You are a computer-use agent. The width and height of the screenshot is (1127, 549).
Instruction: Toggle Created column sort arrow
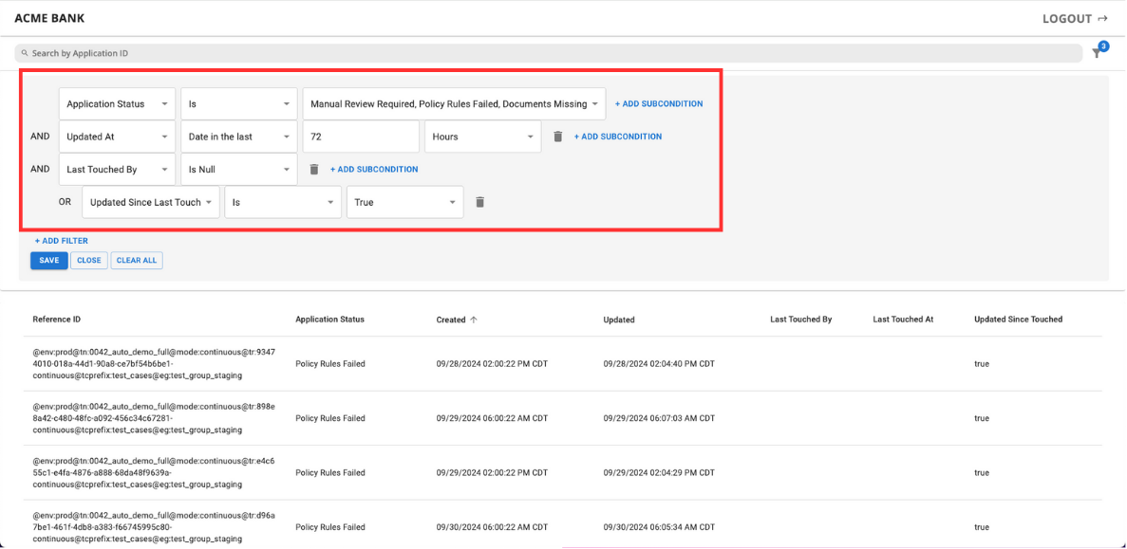pyautogui.click(x=475, y=319)
